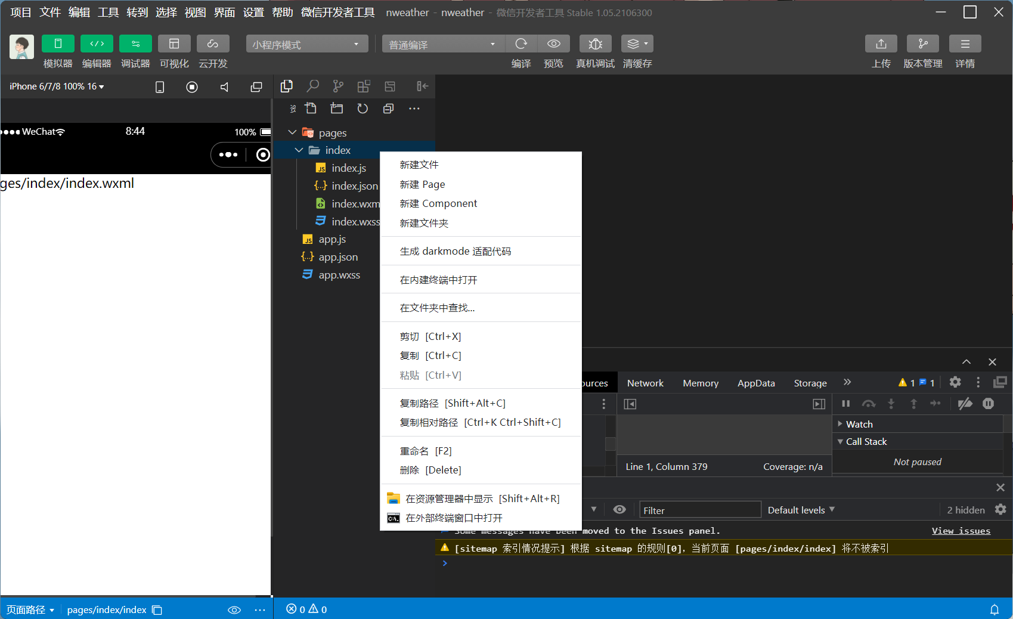
Task: Switch to the Network devtools tab
Action: pos(645,383)
